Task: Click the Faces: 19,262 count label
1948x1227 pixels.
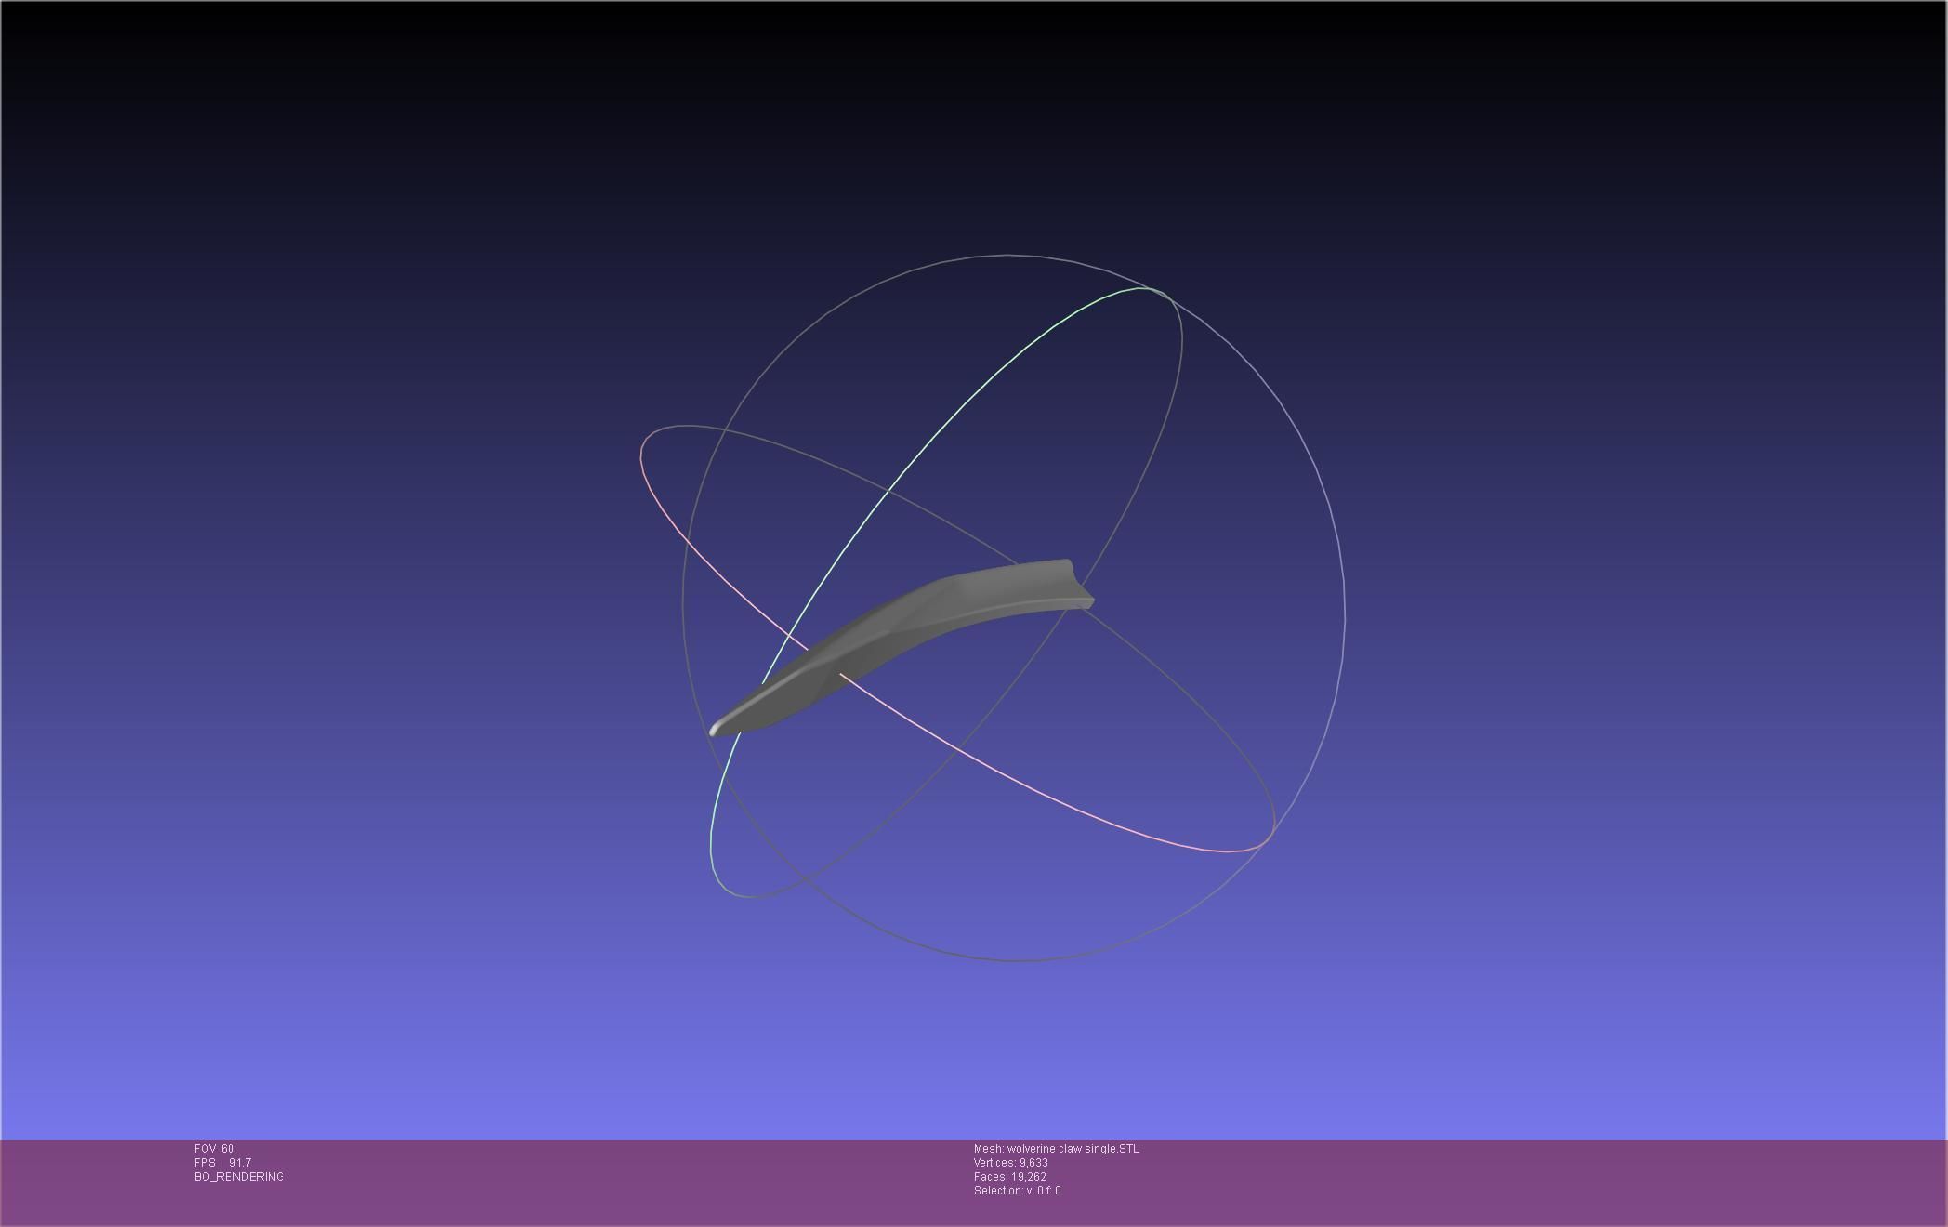Action: pos(1009,1177)
